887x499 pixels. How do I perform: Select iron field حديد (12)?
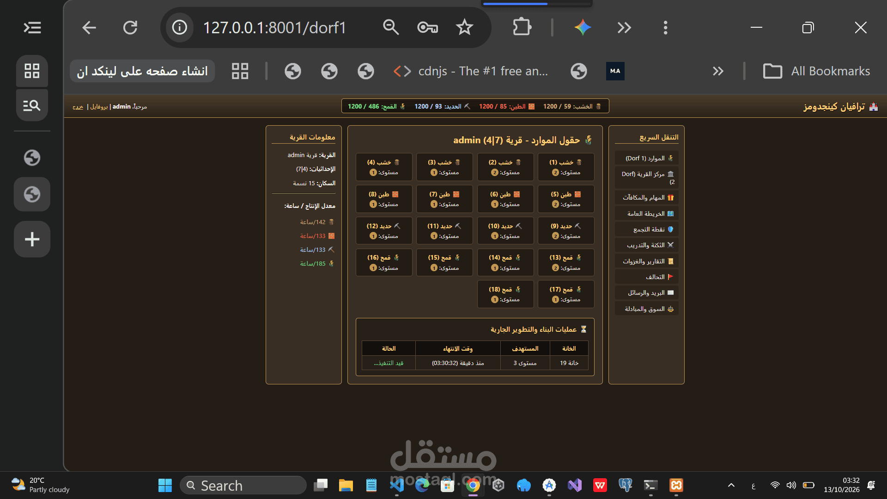pos(384,231)
